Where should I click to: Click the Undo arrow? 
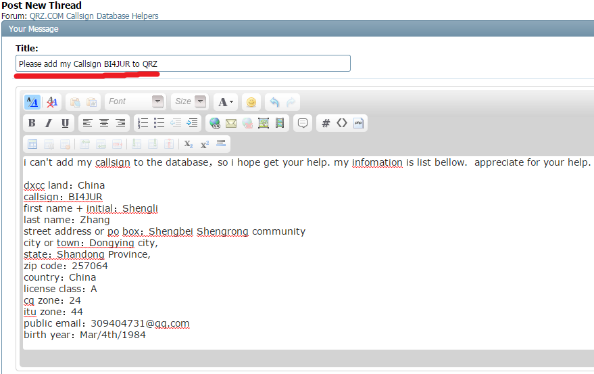tap(274, 102)
